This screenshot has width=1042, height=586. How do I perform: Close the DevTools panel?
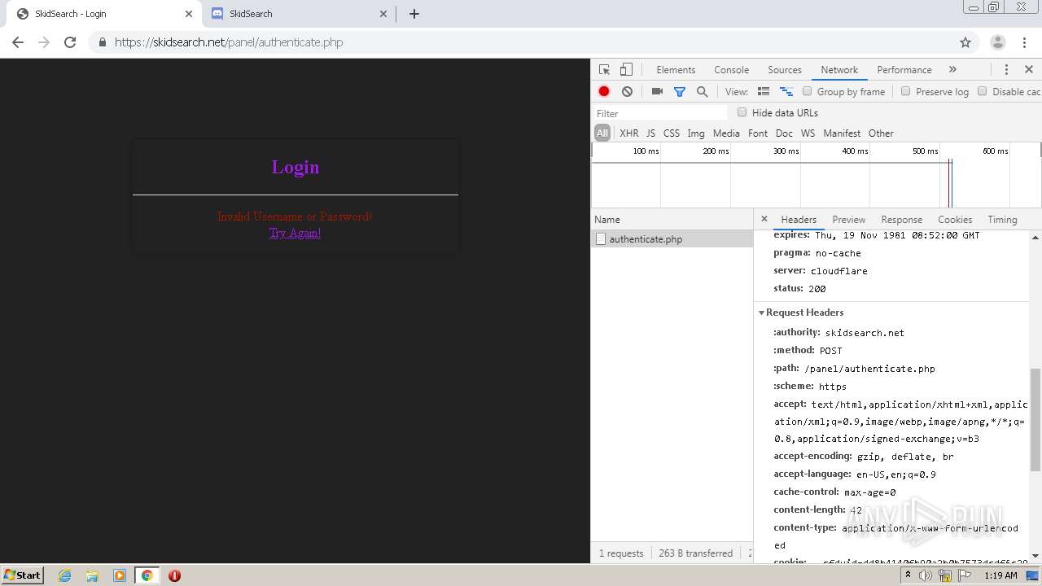[1029, 70]
